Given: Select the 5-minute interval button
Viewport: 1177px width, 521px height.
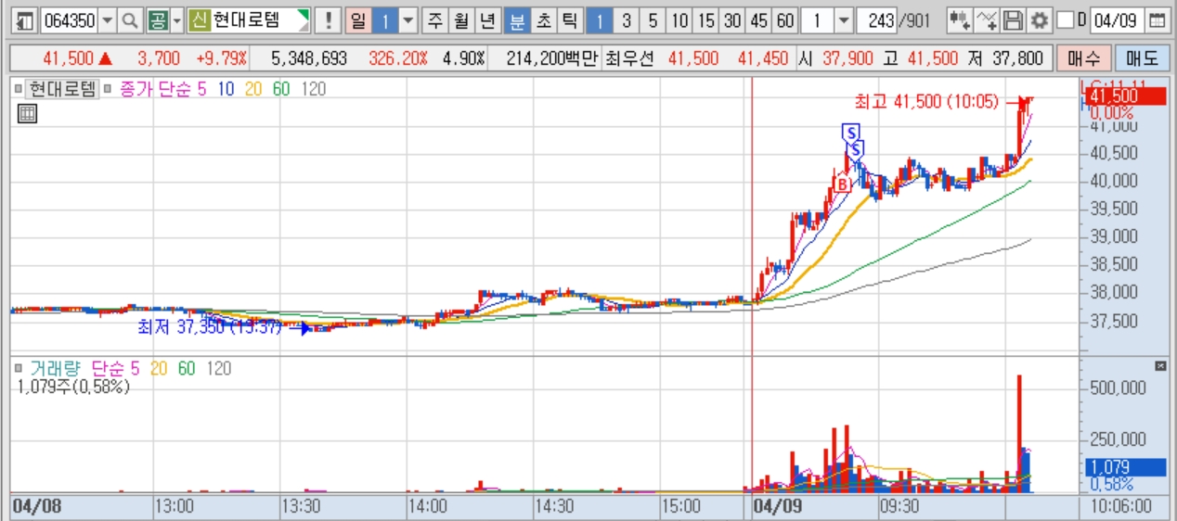Looking at the screenshot, I should (653, 19).
